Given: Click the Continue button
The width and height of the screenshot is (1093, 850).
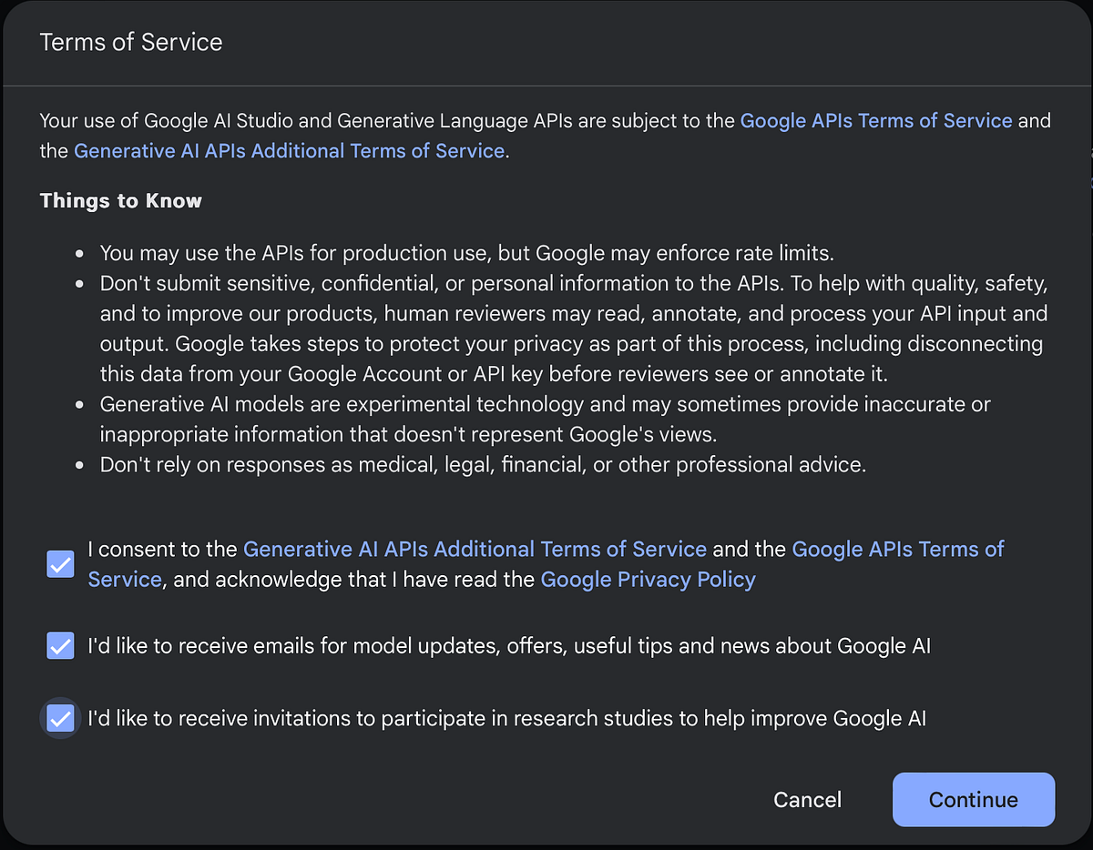Looking at the screenshot, I should (973, 799).
